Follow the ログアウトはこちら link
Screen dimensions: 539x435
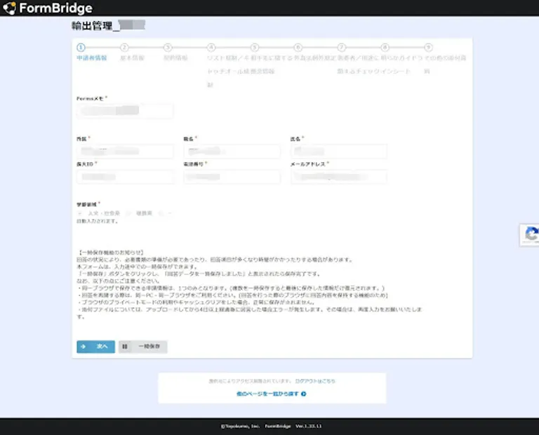coord(315,381)
